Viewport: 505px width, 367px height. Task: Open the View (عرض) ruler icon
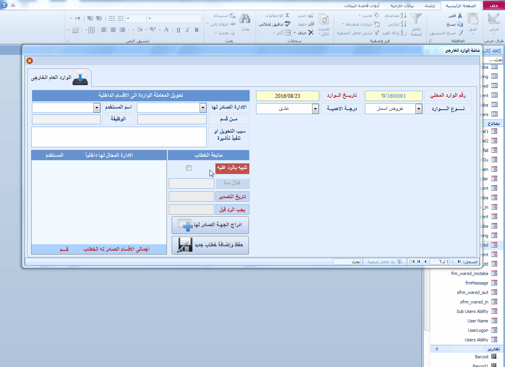click(x=494, y=19)
